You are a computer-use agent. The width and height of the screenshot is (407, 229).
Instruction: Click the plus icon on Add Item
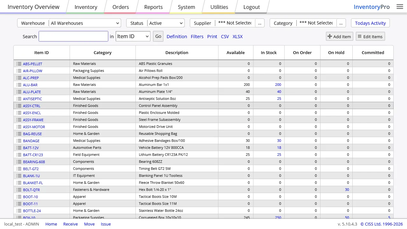[330, 36]
